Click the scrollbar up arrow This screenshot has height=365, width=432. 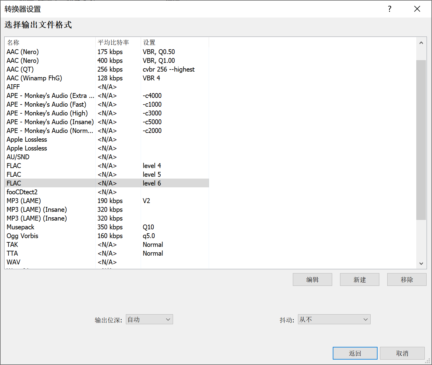pos(421,43)
